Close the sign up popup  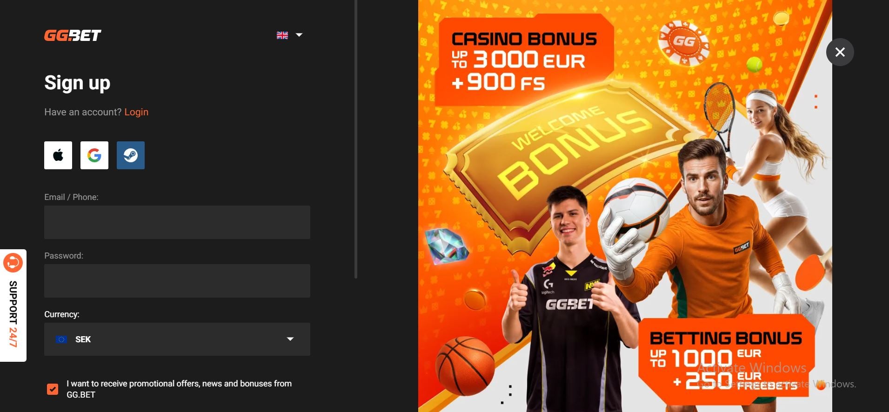840,52
